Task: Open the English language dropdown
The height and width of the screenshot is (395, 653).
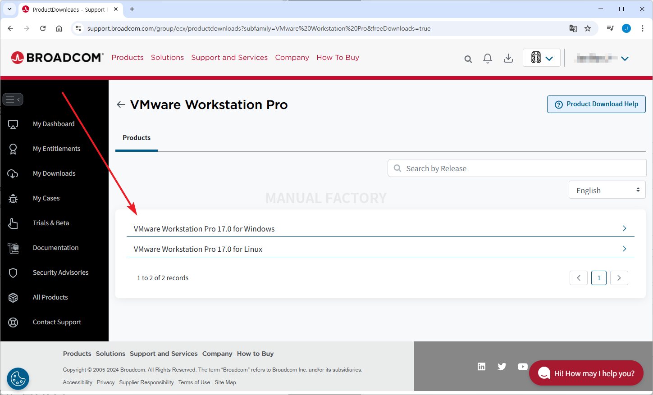Action: (x=607, y=190)
